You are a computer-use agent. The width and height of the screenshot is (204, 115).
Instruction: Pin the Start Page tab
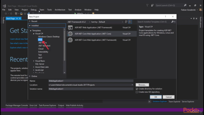[17, 19]
